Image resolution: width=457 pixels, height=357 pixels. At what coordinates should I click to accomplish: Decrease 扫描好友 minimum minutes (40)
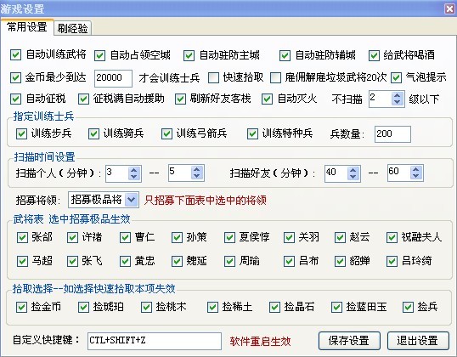pos(353,177)
